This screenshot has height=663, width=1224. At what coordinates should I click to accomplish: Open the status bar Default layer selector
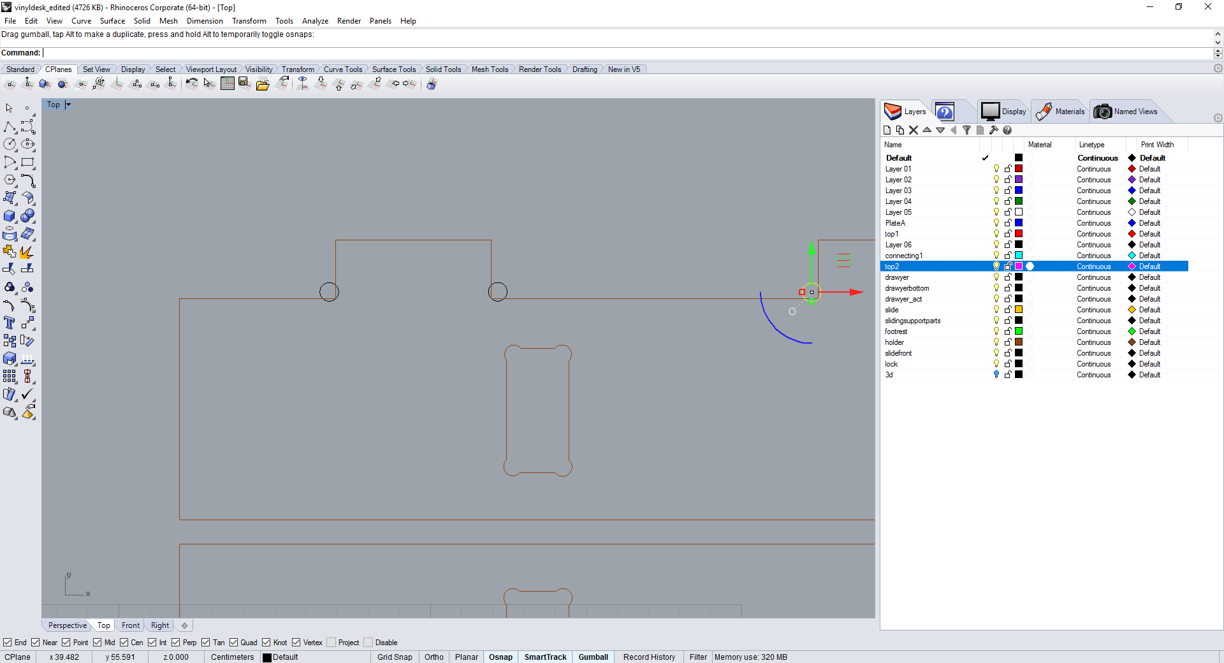click(314, 657)
